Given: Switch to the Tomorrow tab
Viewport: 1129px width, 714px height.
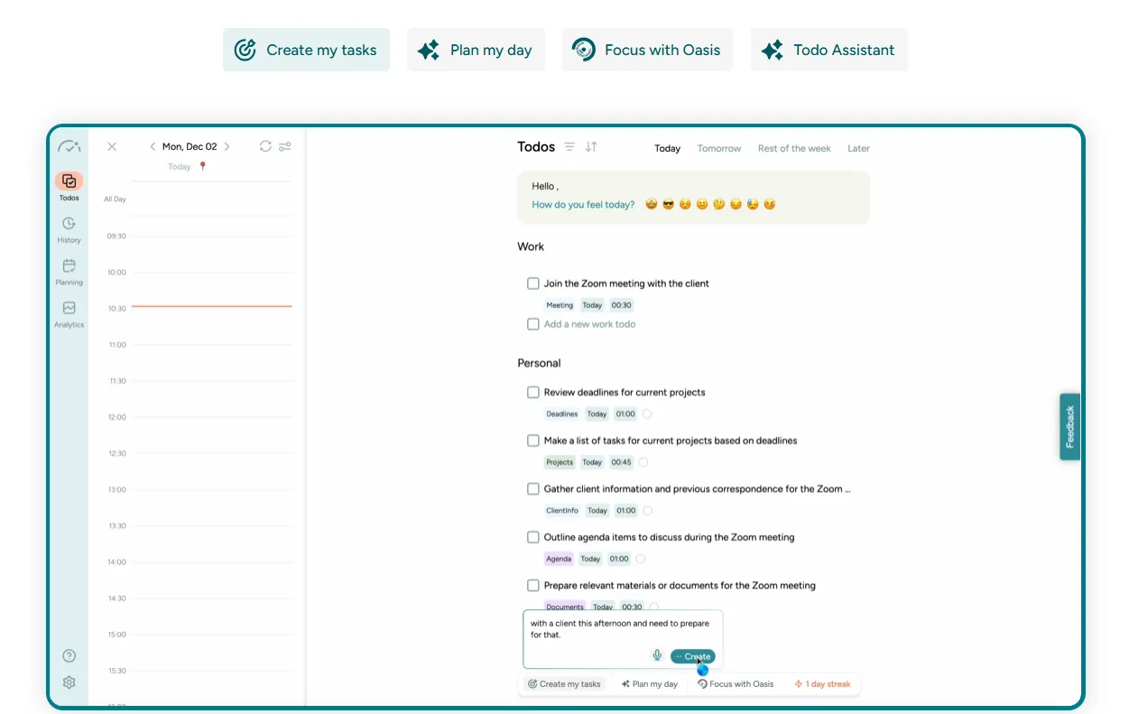Looking at the screenshot, I should [x=719, y=148].
